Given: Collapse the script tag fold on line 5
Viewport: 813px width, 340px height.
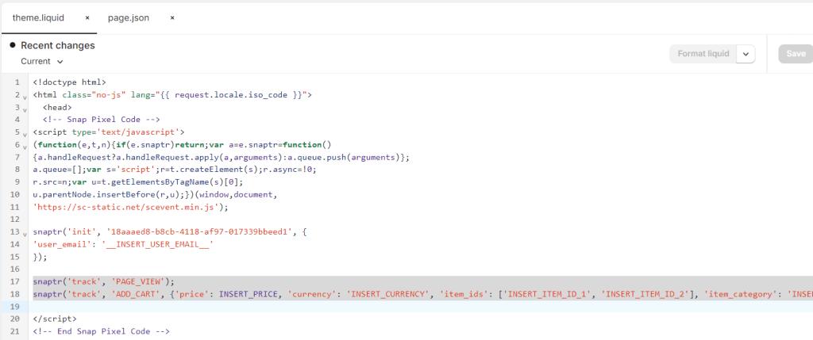Looking at the screenshot, I should (x=25, y=134).
